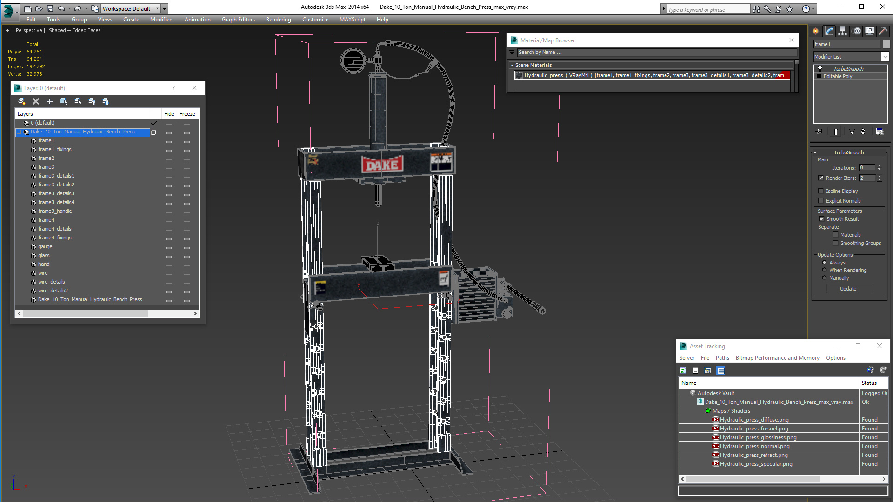Viewport: 893px width, 502px height.
Task: Click Configure Modifier Sets icon
Action: 880,132
